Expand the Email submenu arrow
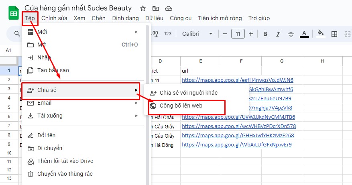Screen dimensions: 352x185 [x=136, y=103]
